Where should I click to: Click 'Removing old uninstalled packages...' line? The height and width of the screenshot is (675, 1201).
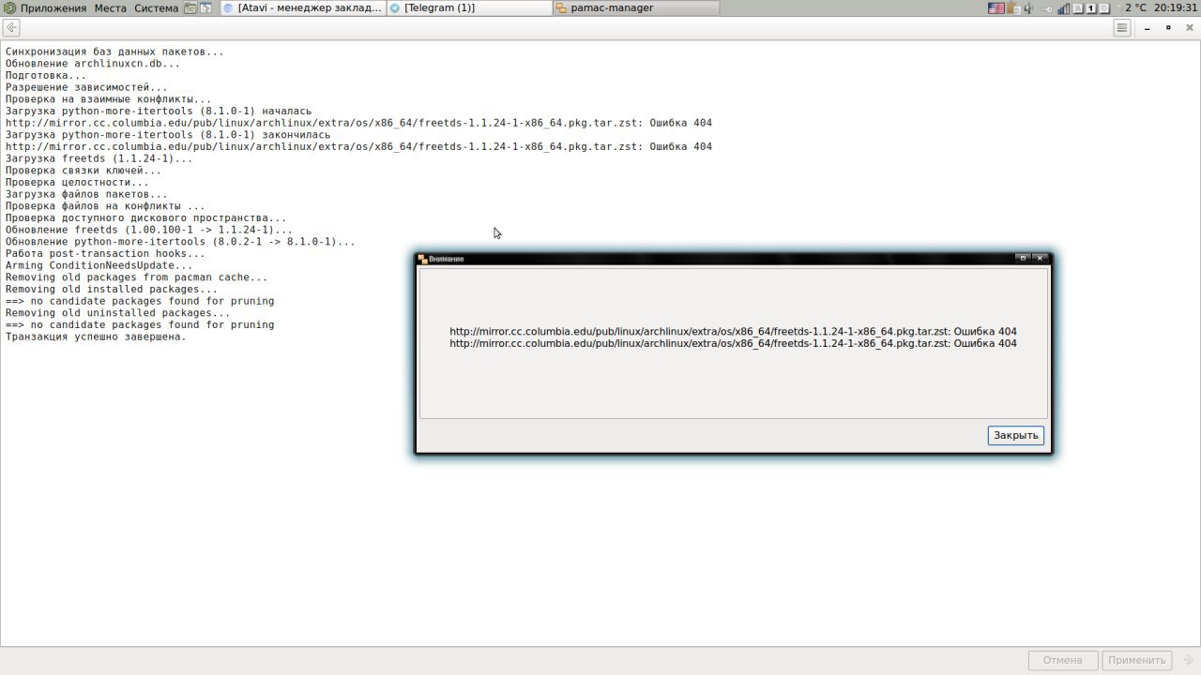(x=118, y=313)
